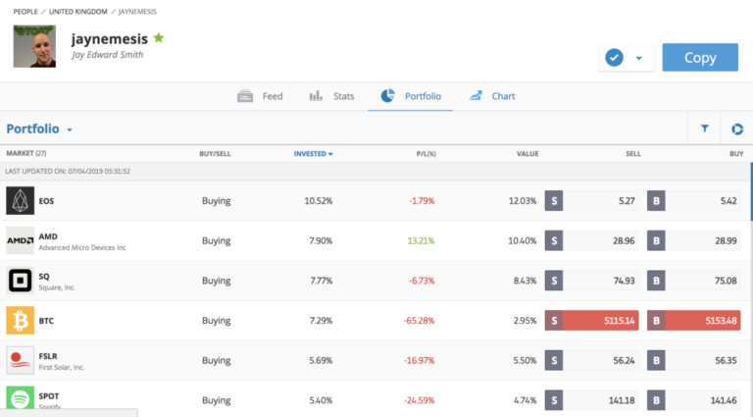Click BTC P/L value -65.28%
This screenshot has height=417, width=753.
click(419, 321)
